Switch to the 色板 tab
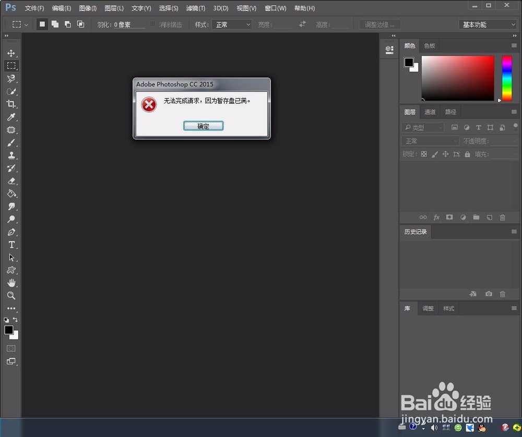 430,45
